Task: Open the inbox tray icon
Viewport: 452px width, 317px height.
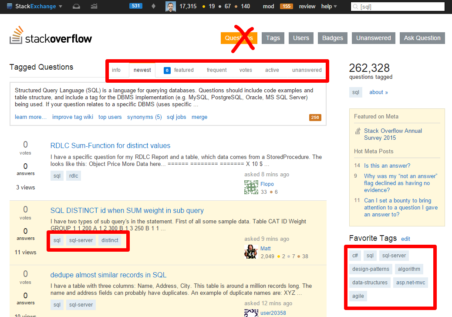Action: click(76, 7)
